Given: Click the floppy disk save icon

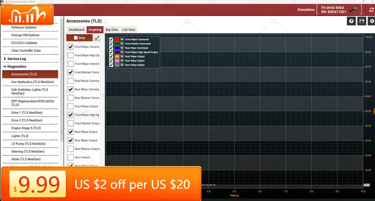Looking at the screenshot, I should point(362,21).
